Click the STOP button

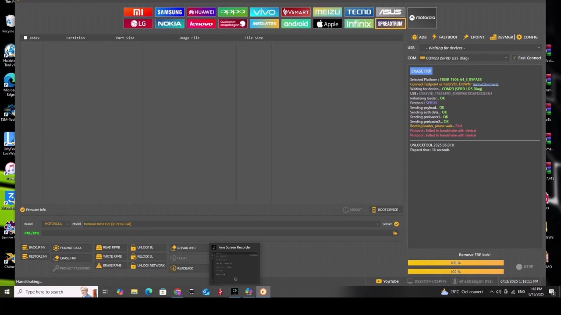pos(525,267)
